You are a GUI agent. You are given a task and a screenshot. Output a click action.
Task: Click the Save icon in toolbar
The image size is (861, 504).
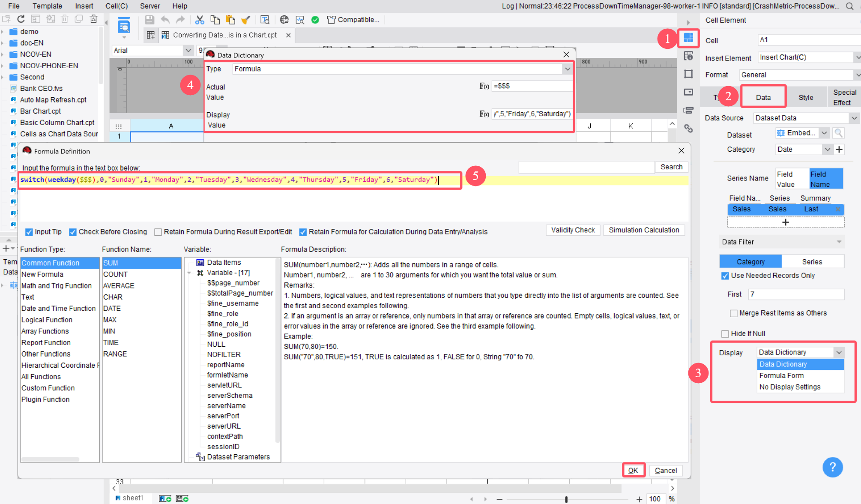[149, 20]
